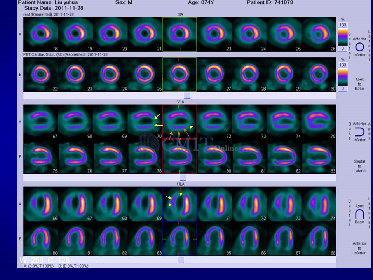Select SA PET slice 30 thumbnail
The image size is (373, 280).
click(x=319, y=75)
